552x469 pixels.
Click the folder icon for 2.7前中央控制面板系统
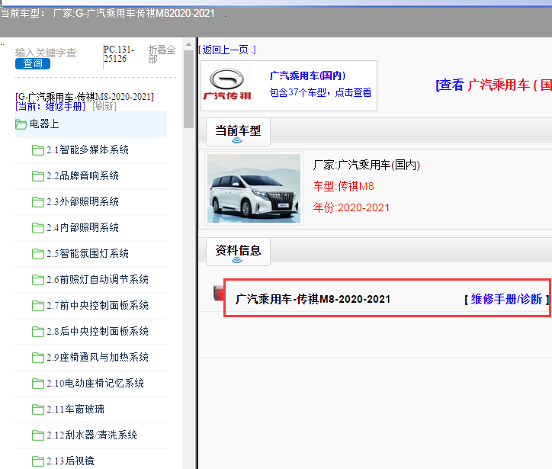pyautogui.click(x=38, y=306)
